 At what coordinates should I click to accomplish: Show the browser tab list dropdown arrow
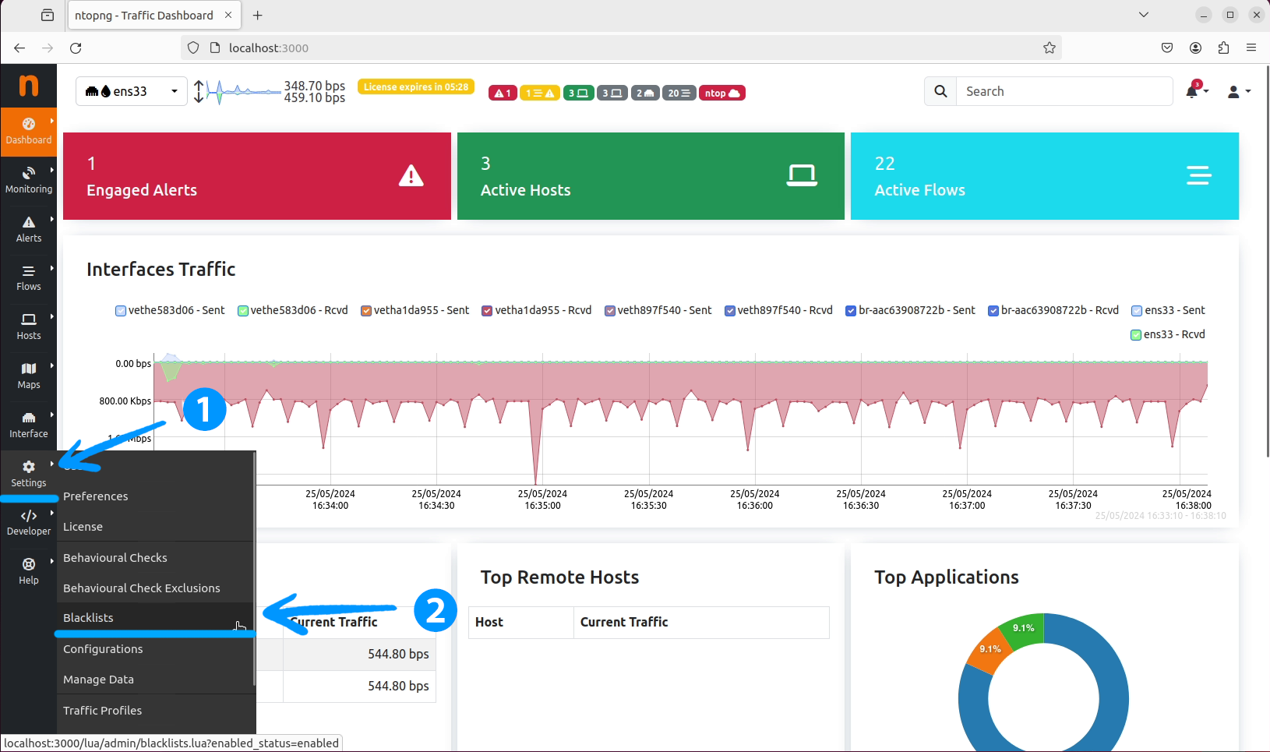tap(1143, 15)
